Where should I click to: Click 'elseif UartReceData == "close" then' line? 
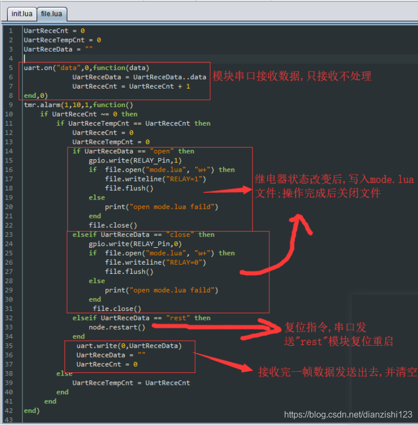(143, 235)
